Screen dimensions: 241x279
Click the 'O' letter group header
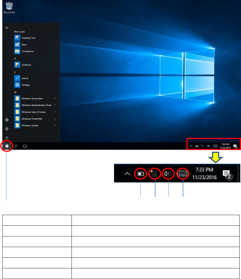click(x=15, y=58)
